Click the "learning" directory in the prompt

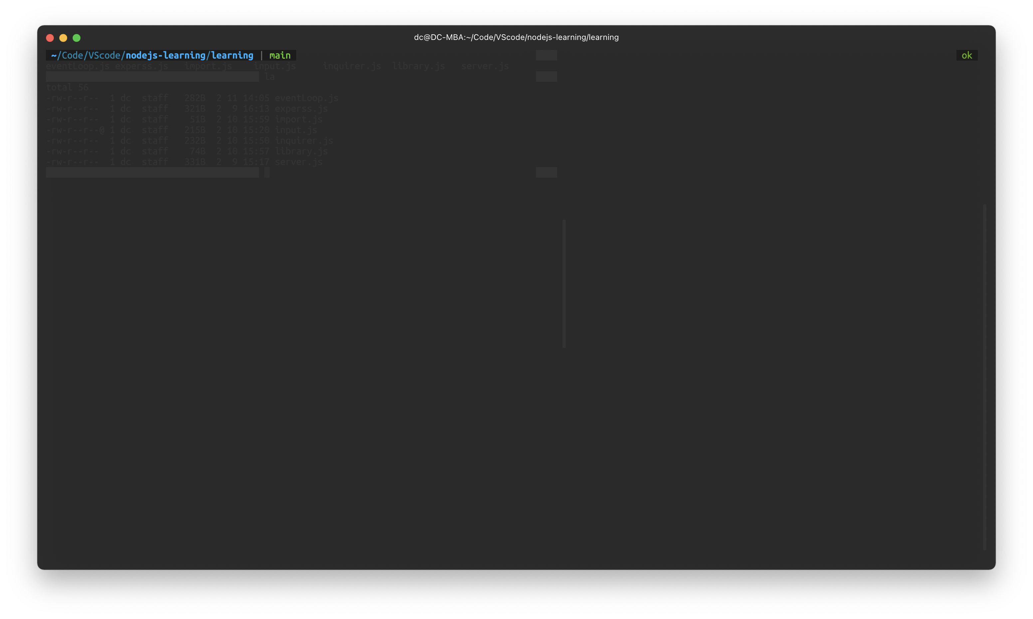(x=231, y=55)
